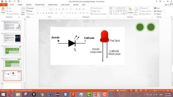173x97 pixels.
Task: Switch to Reading View in status bar
Action: pos(141,91)
